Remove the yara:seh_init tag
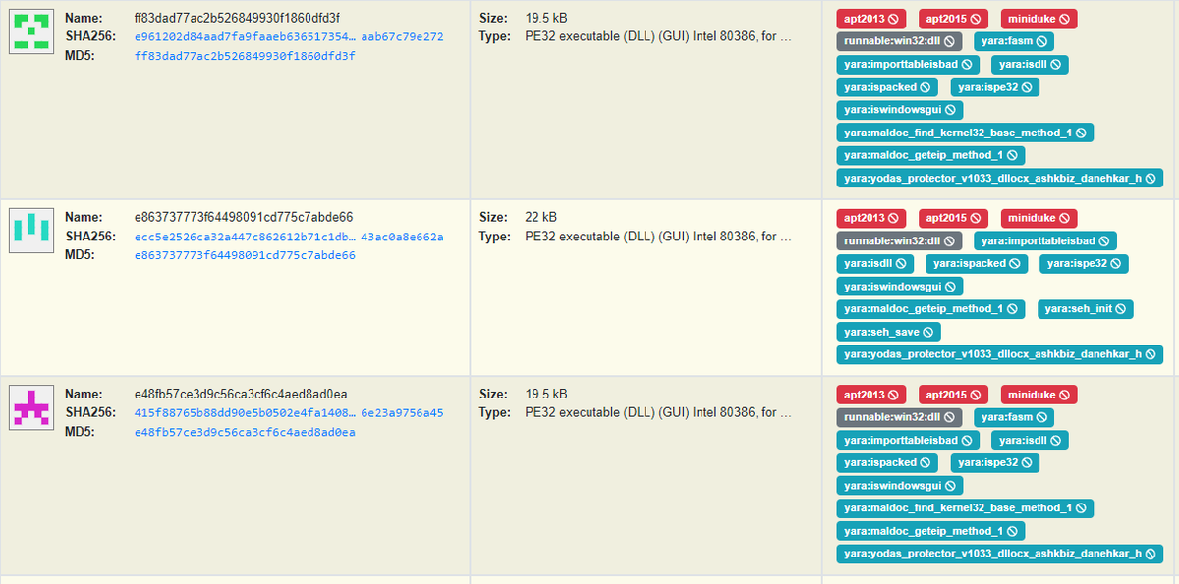The height and width of the screenshot is (584, 1179). [x=1120, y=309]
